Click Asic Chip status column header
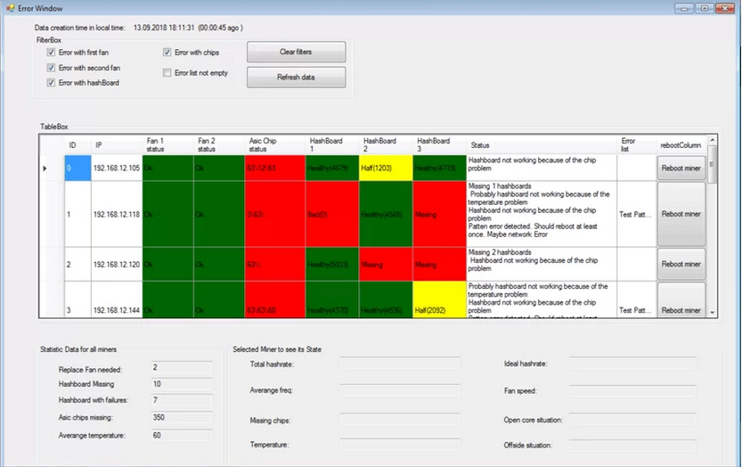The height and width of the screenshot is (467, 742). point(275,145)
